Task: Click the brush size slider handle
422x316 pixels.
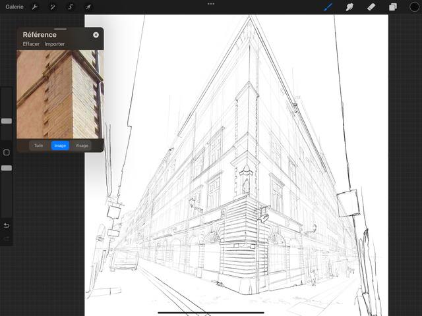Action: click(7, 121)
